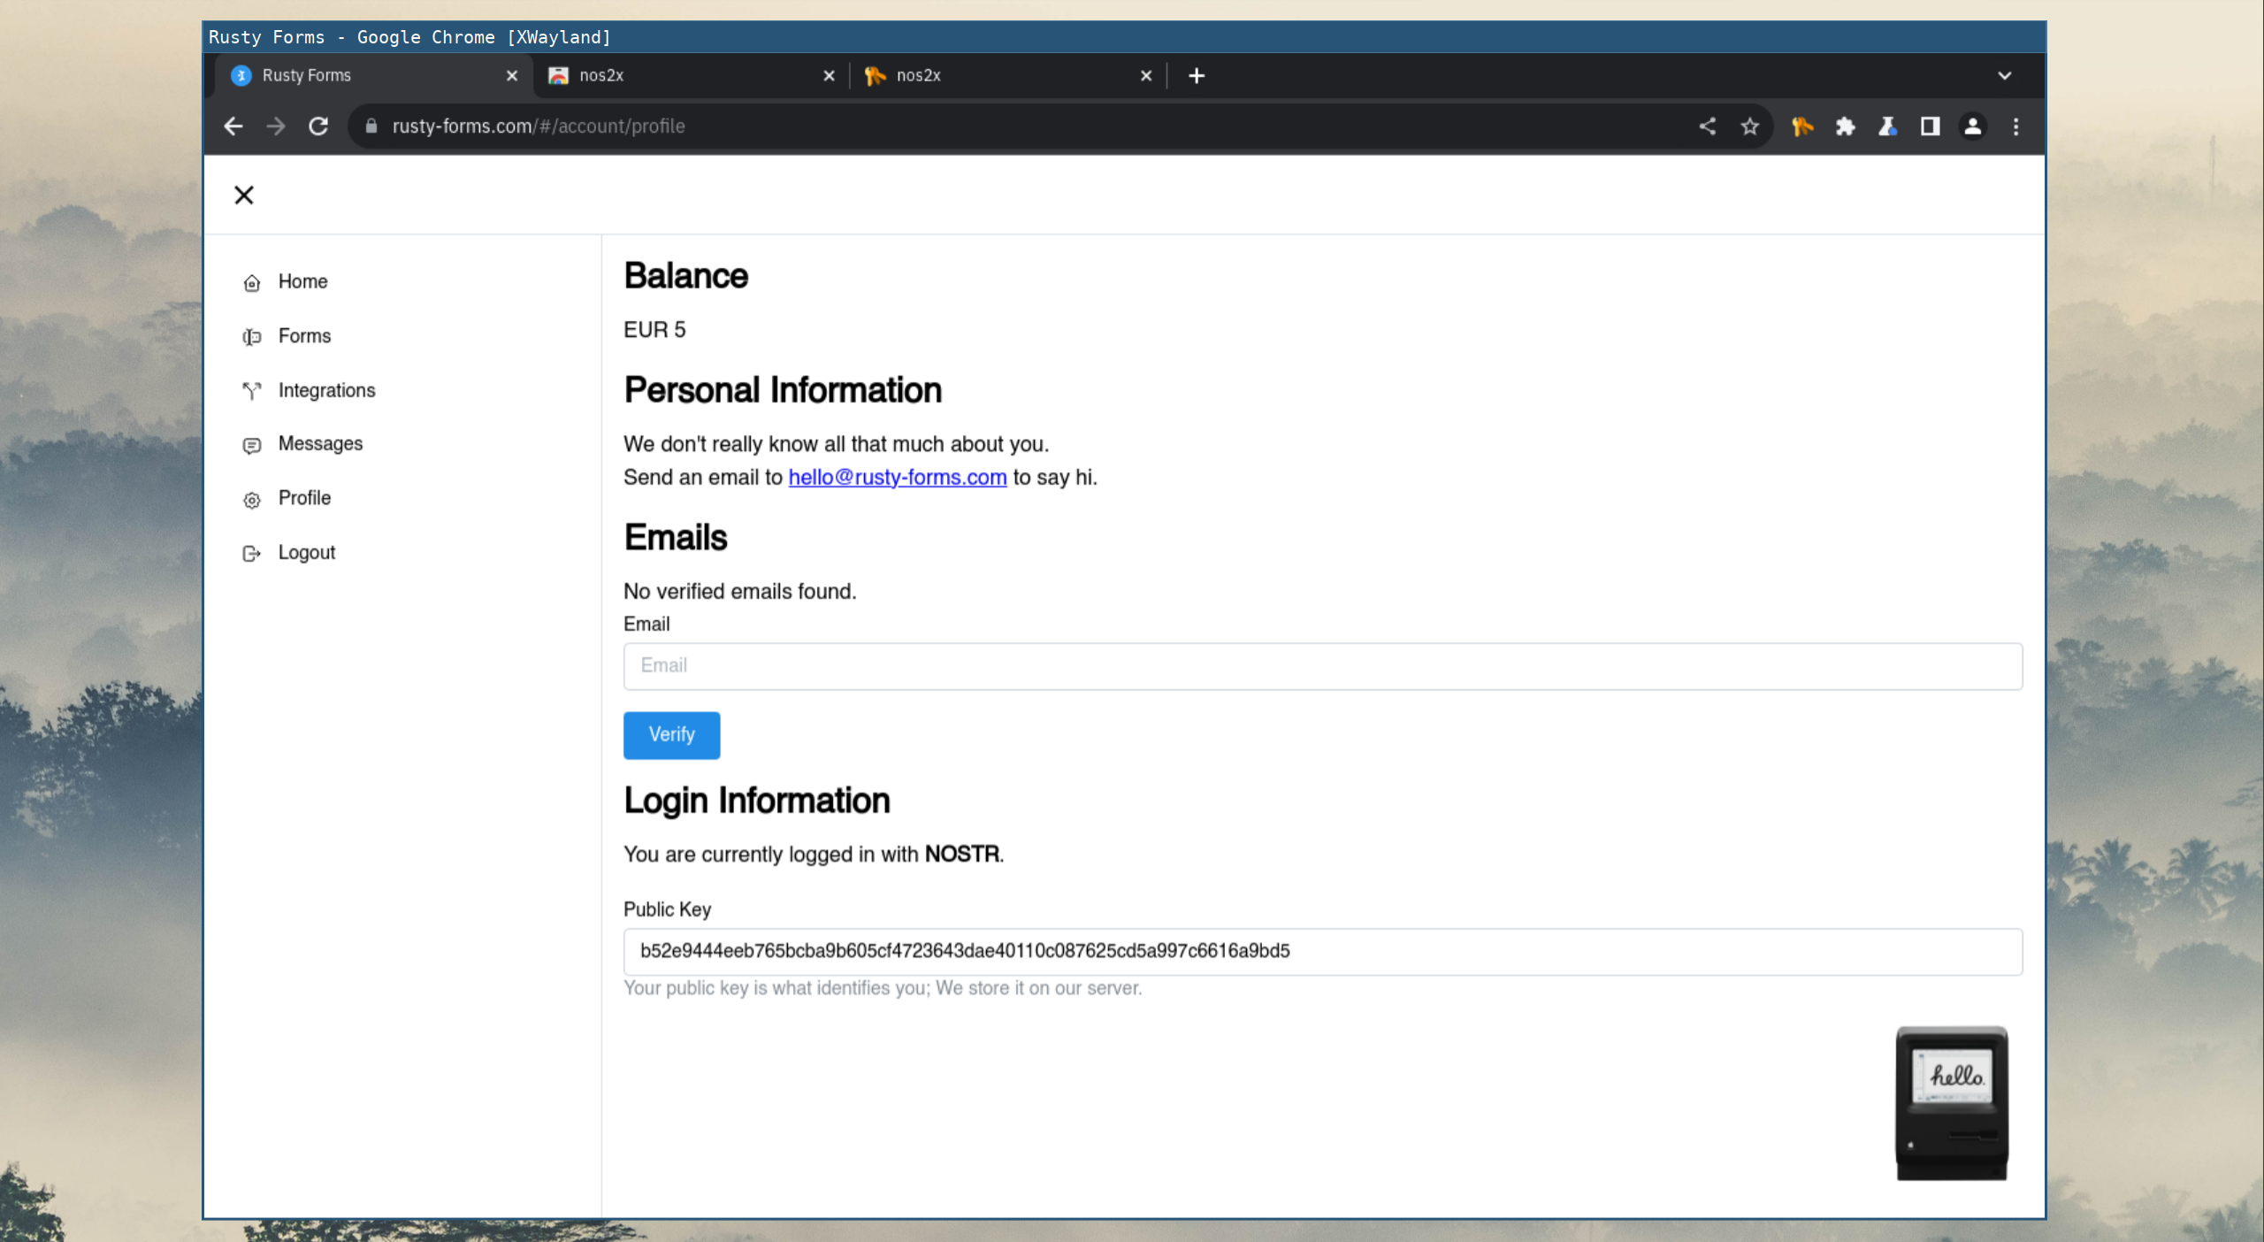Open the Extensions puzzle menu
The image size is (2264, 1242).
pyautogui.click(x=1845, y=126)
